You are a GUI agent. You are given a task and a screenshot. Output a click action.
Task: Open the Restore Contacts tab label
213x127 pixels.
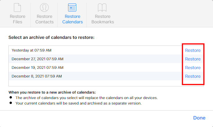click(44, 19)
